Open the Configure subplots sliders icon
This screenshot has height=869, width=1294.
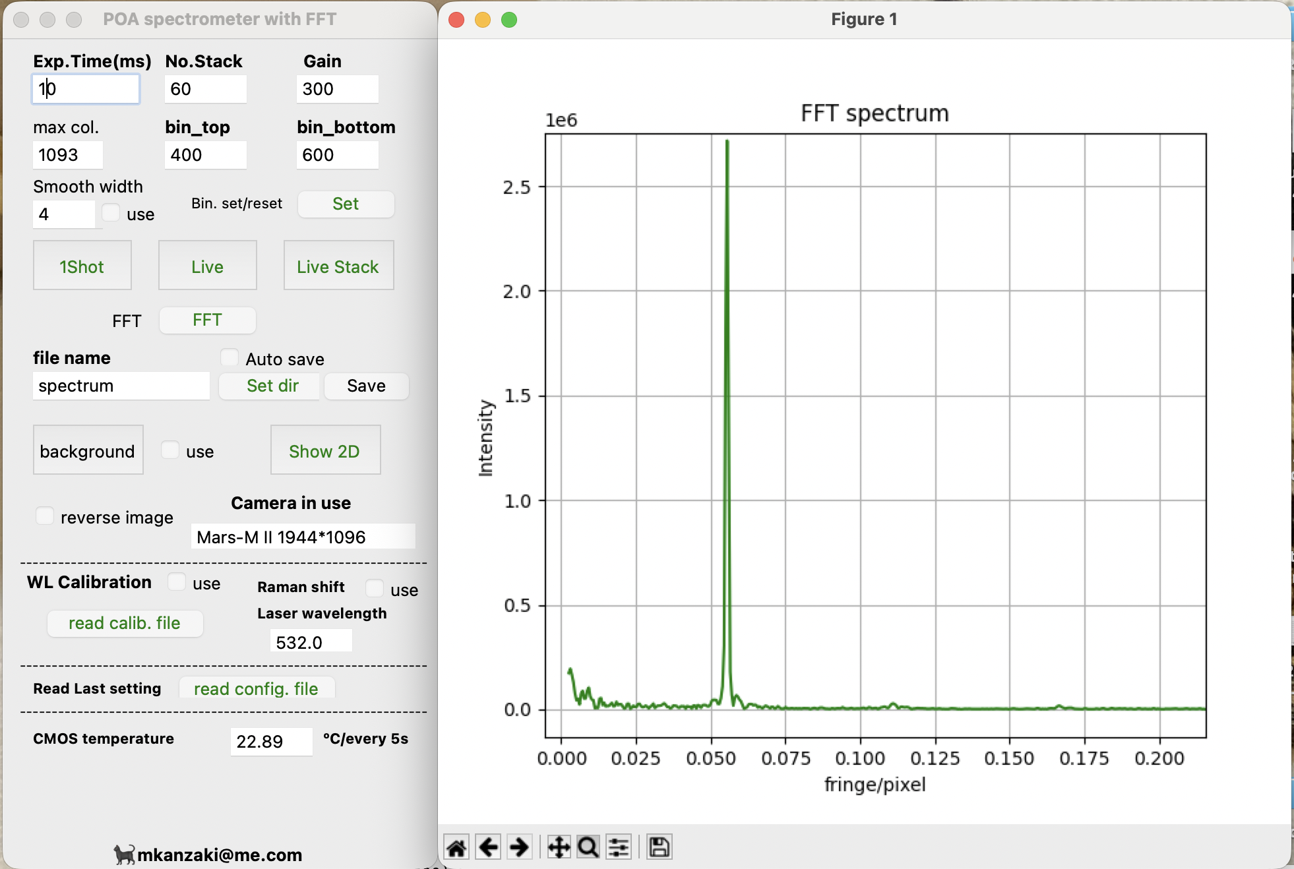pyautogui.click(x=619, y=847)
